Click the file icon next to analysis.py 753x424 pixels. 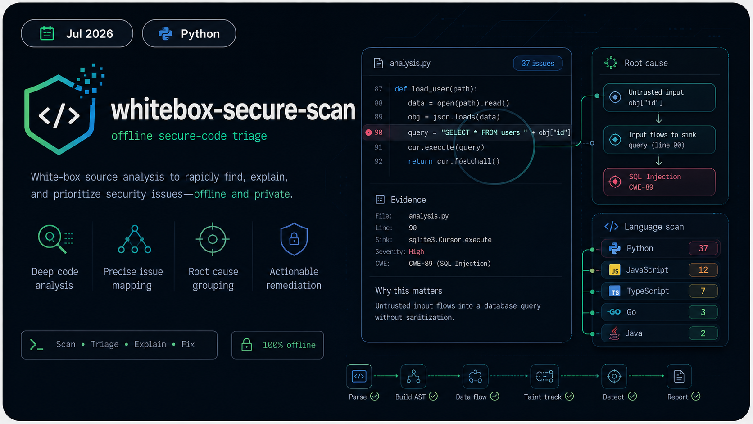(378, 63)
